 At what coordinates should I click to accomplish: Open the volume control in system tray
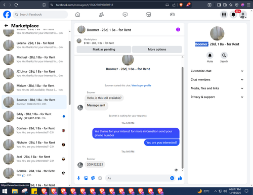click(225, 191)
